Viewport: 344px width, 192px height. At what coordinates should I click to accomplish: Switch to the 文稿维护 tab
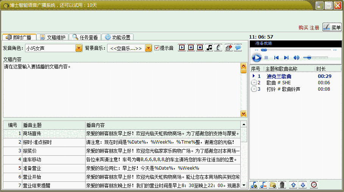click(x=53, y=37)
